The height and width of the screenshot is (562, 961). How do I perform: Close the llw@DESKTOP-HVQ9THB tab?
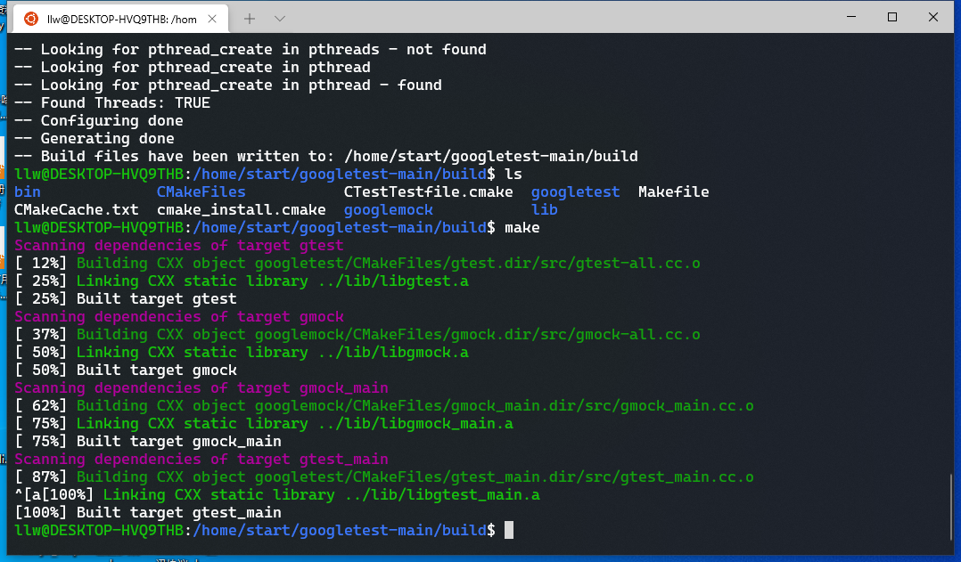point(212,19)
